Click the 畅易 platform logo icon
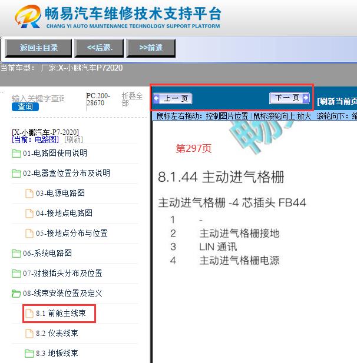 28,16
